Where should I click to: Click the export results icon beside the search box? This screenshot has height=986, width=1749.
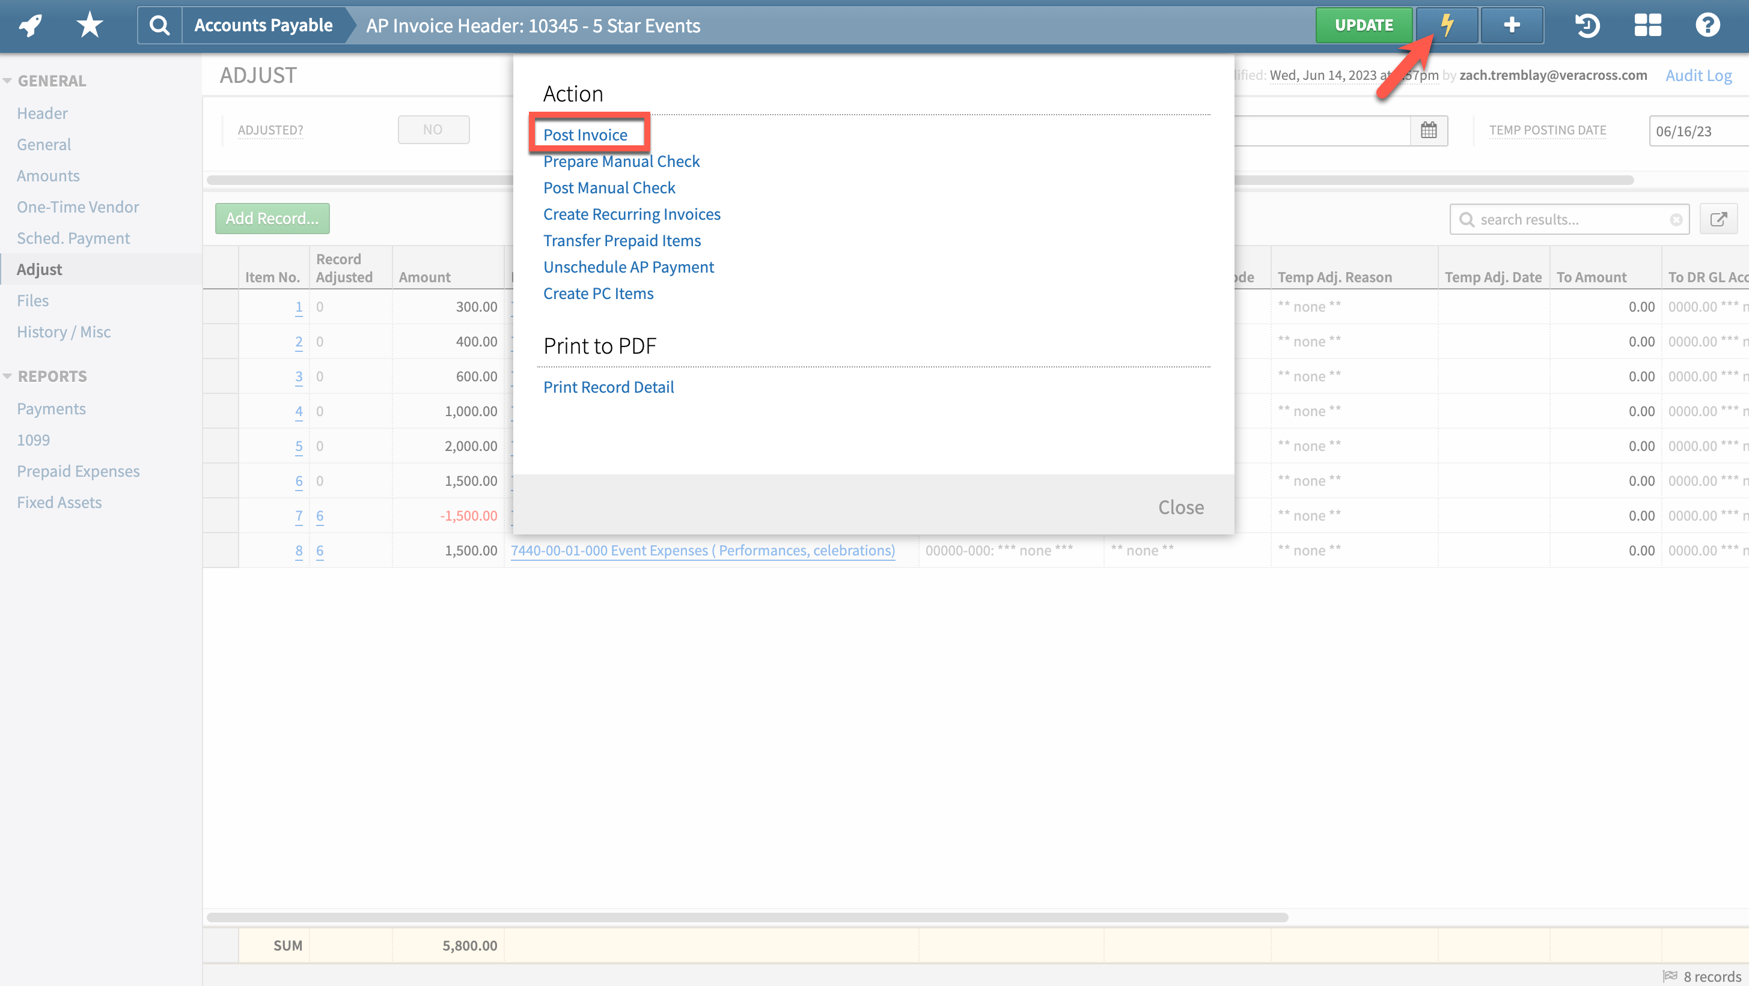coord(1719,219)
